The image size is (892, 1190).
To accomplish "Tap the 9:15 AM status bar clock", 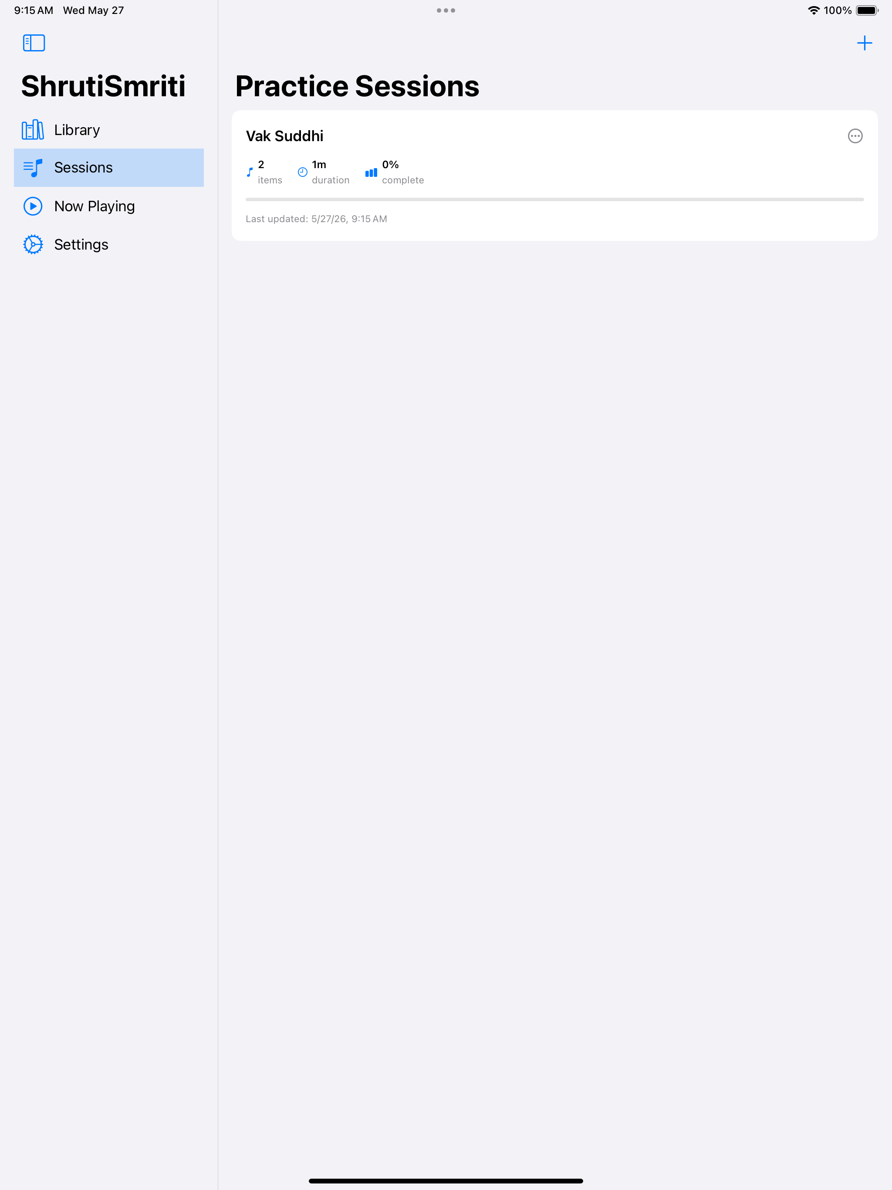I will pyautogui.click(x=34, y=10).
